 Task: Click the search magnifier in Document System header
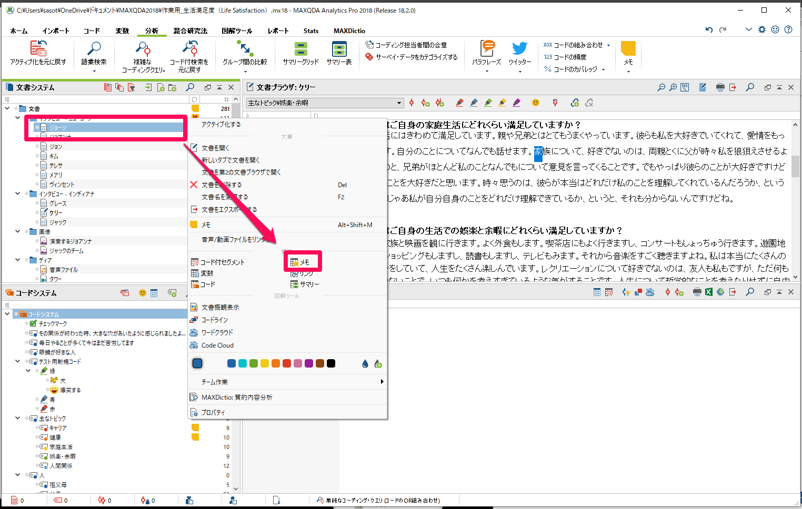coord(191,87)
